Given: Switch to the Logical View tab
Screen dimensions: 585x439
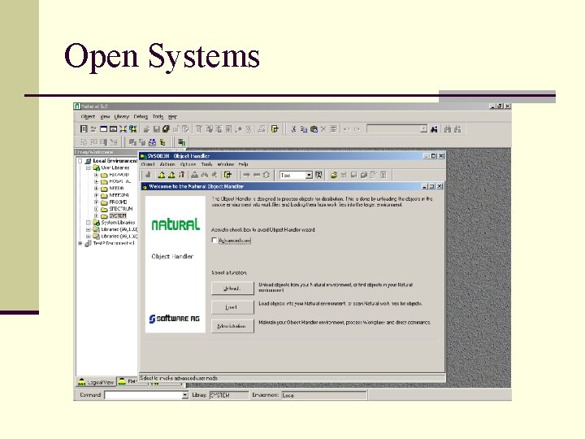Looking at the screenshot, I should pyautogui.click(x=96, y=382).
